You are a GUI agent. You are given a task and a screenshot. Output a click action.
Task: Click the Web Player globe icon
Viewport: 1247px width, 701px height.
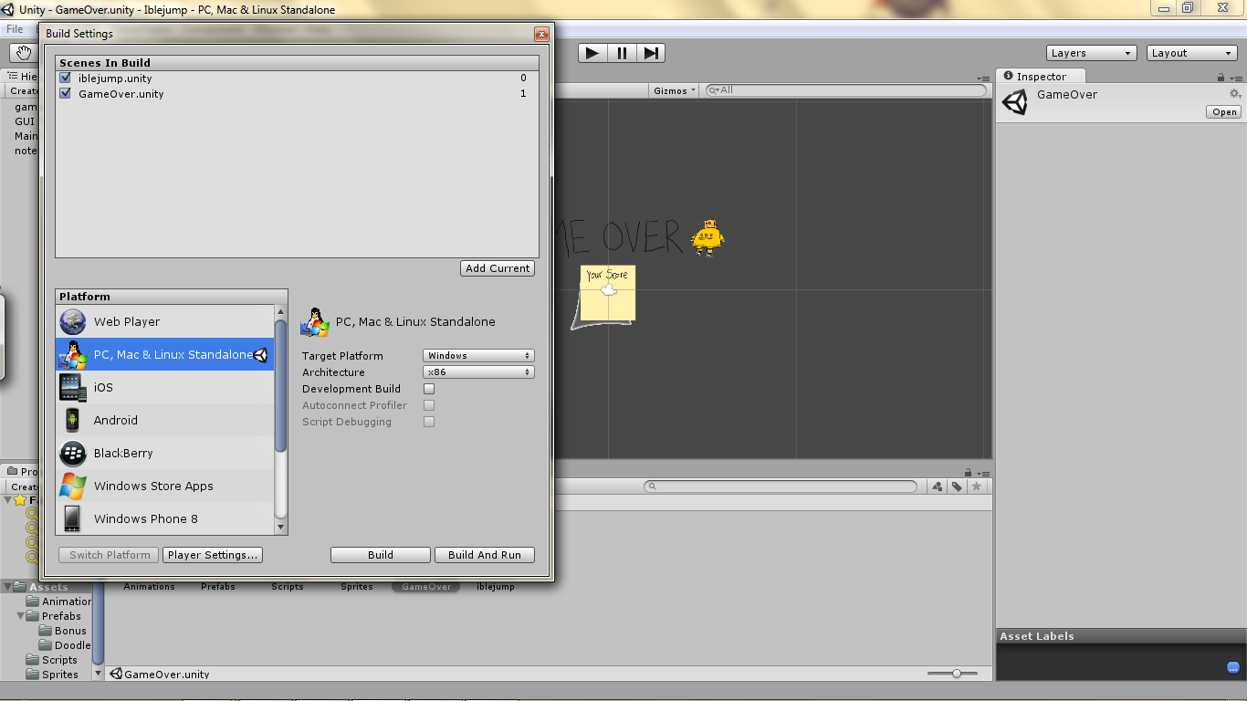(x=73, y=321)
